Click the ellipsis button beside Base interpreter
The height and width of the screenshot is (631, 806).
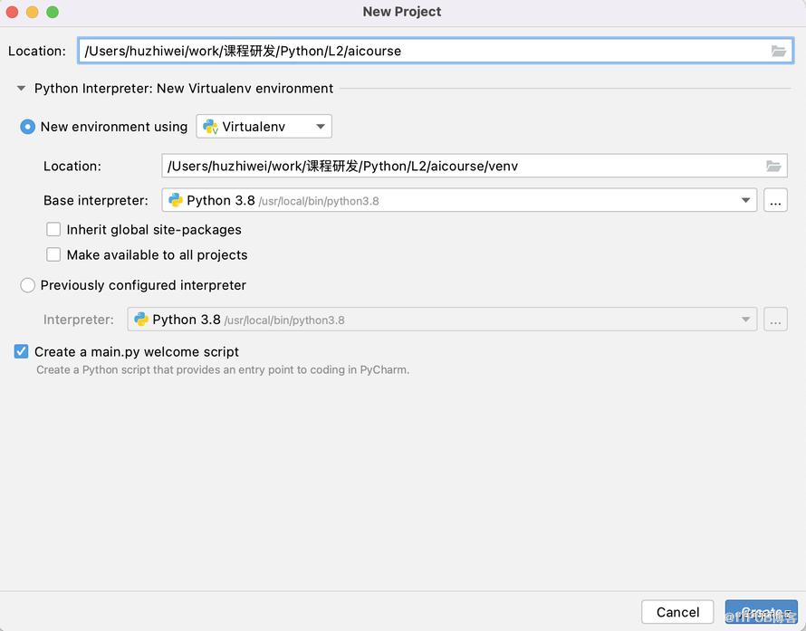pyautogui.click(x=775, y=200)
